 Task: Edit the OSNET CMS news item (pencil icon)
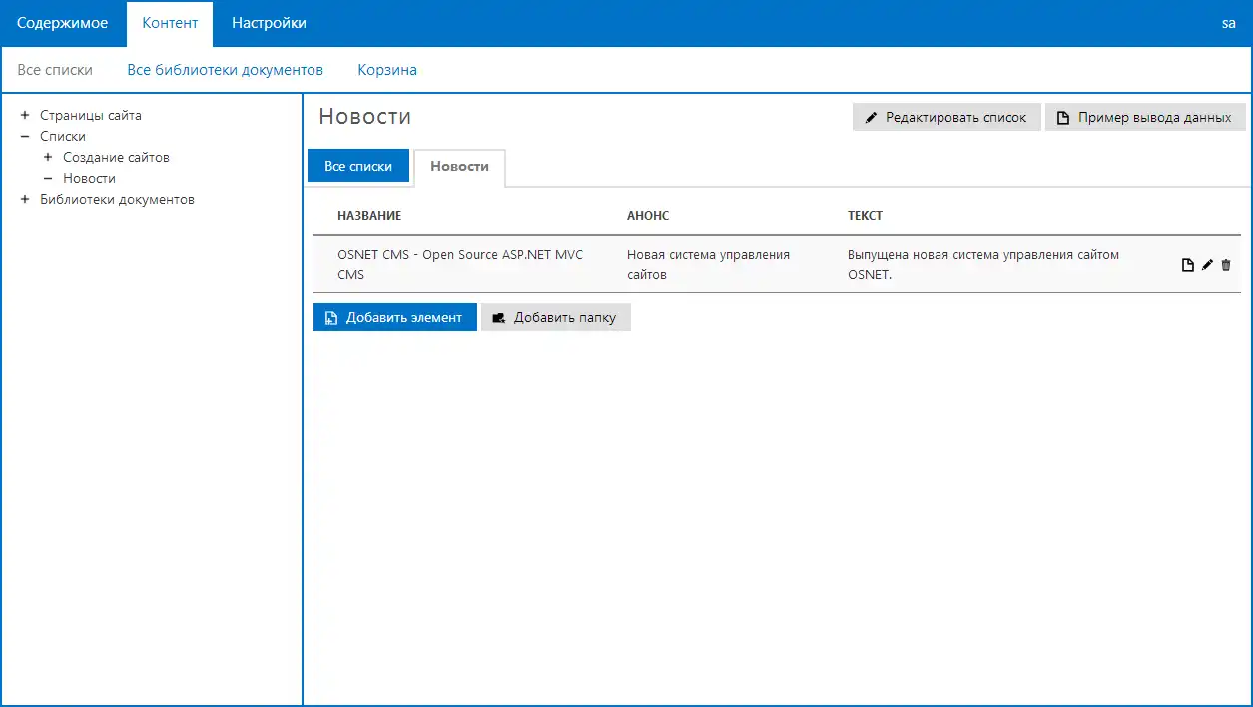pyautogui.click(x=1207, y=265)
